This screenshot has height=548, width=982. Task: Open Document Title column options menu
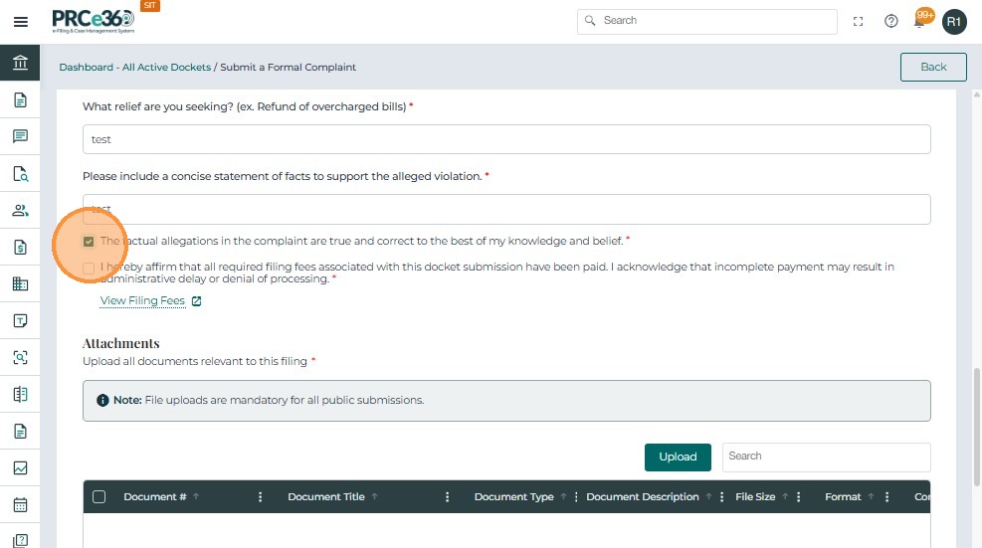tap(448, 497)
